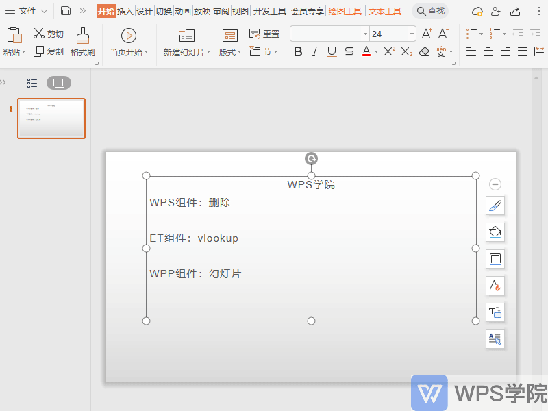Activate the Format Painter (格式刷)
The image size is (548, 411).
coord(83,42)
